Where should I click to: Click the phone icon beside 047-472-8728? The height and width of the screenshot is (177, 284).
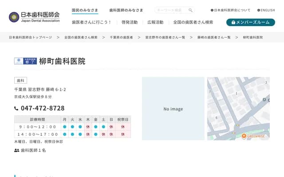point(17,108)
